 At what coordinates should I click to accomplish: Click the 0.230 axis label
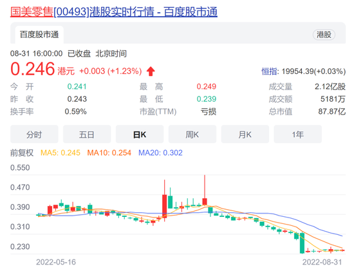20,246
